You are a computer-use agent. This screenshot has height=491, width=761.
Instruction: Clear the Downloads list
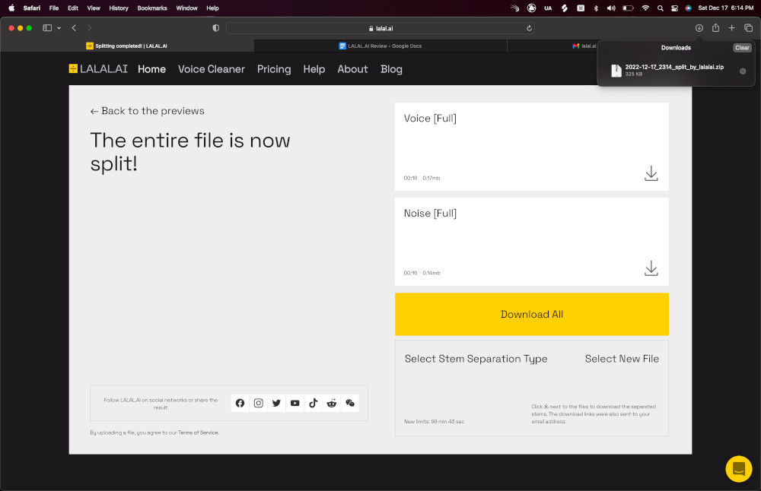[x=742, y=47]
